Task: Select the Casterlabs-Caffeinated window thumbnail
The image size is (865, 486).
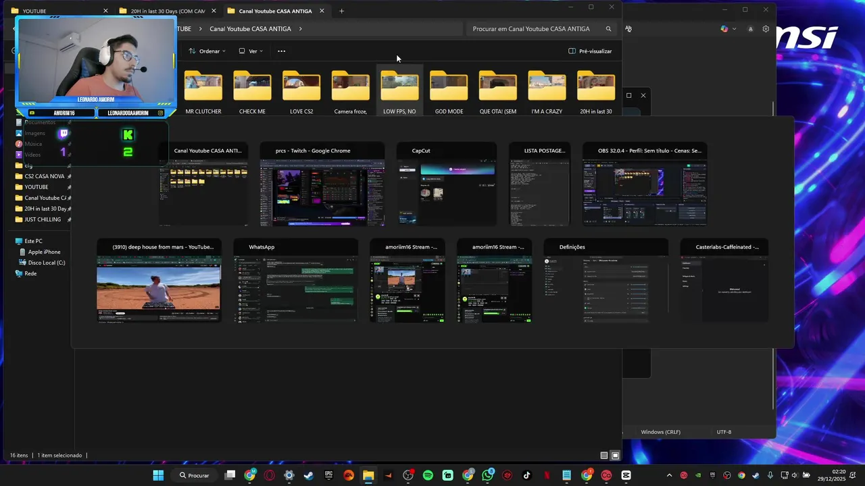Action: pyautogui.click(x=724, y=280)
